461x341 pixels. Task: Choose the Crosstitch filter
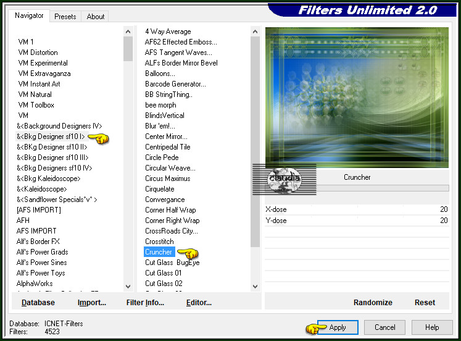(x=159, y=242)
